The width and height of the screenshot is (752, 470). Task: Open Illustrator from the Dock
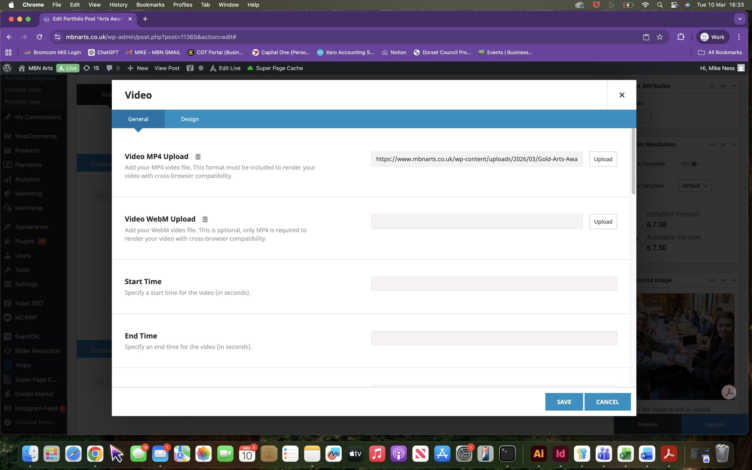538,454
